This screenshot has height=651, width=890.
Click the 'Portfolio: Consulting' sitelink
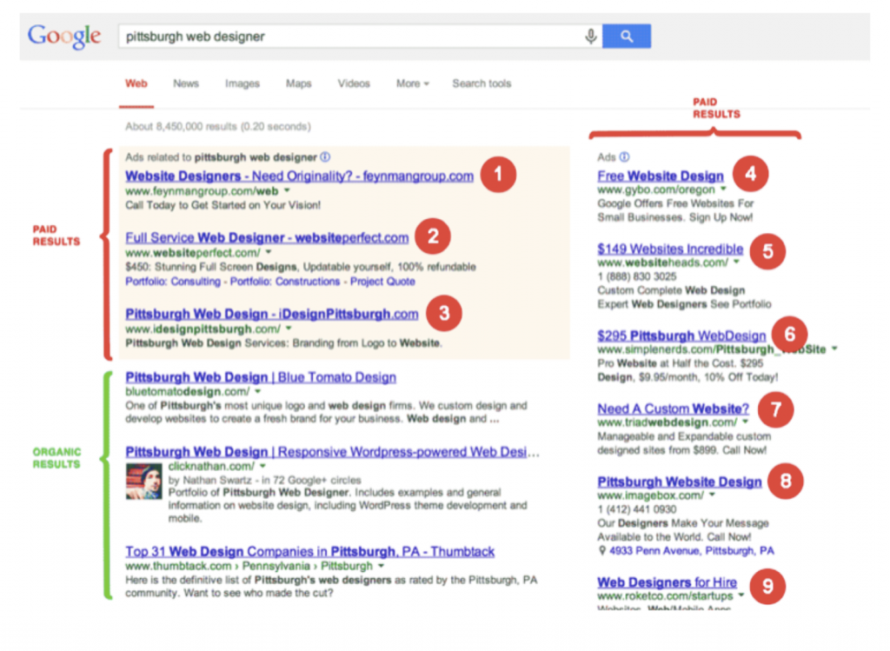click(173, 282)
